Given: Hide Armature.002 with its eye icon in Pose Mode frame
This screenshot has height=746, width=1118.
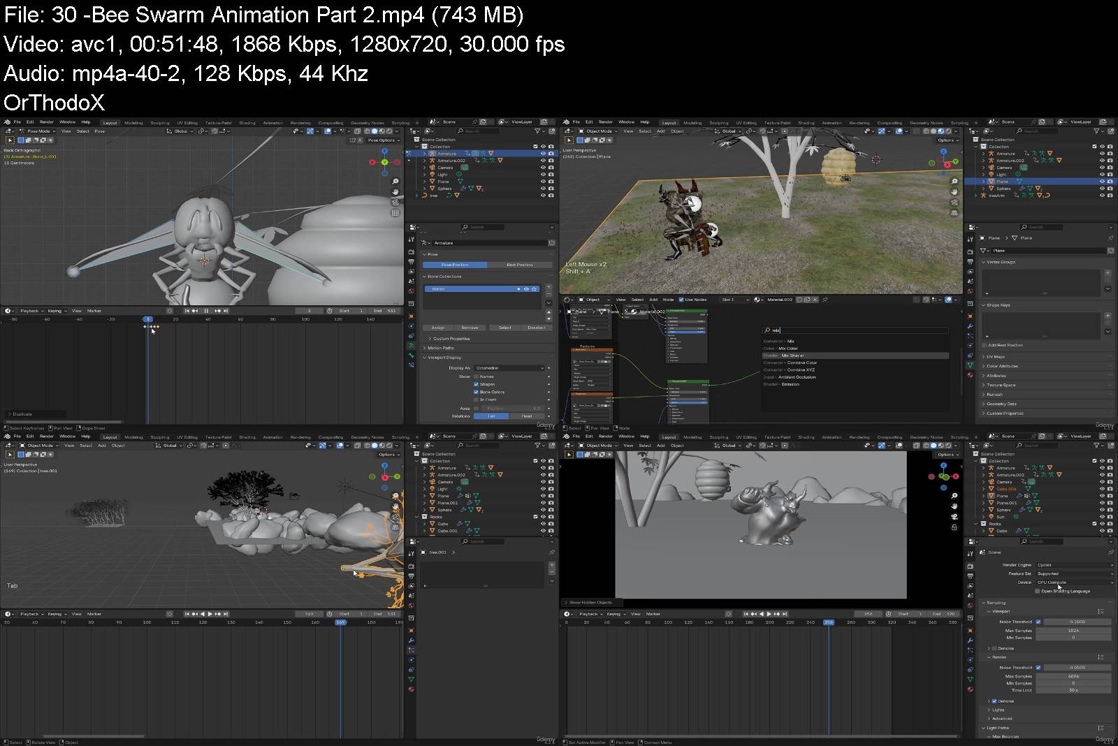Looking at the screenshot, I should tap(543, 161).
